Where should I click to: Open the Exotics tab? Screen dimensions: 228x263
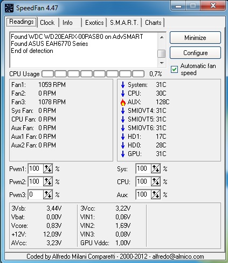point(94,23)
